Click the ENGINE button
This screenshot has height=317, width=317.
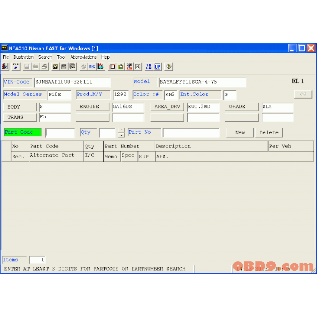[x=92, y=107]
